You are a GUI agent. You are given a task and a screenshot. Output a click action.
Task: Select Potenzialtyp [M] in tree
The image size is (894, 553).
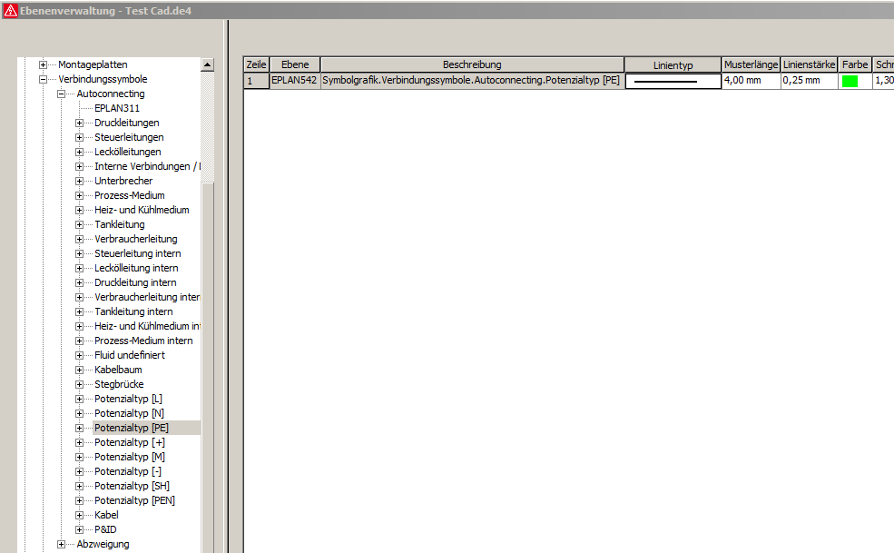(x=130, y=457)
